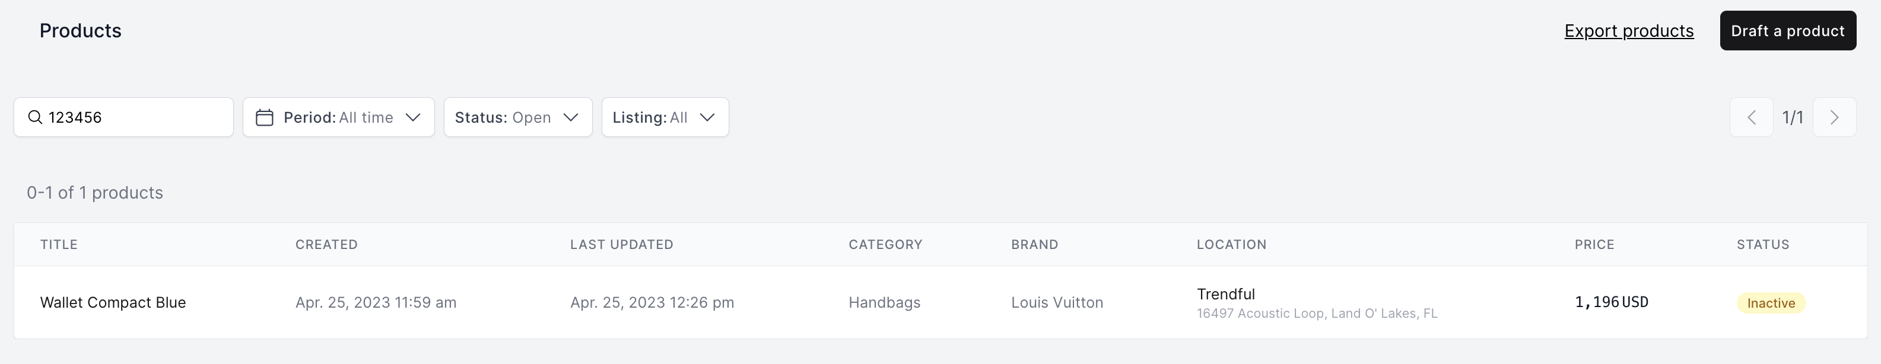Sort by the Category column header
Viewport: 1881px width, 364px height.
pyautogui.click(x=885, y=244)
